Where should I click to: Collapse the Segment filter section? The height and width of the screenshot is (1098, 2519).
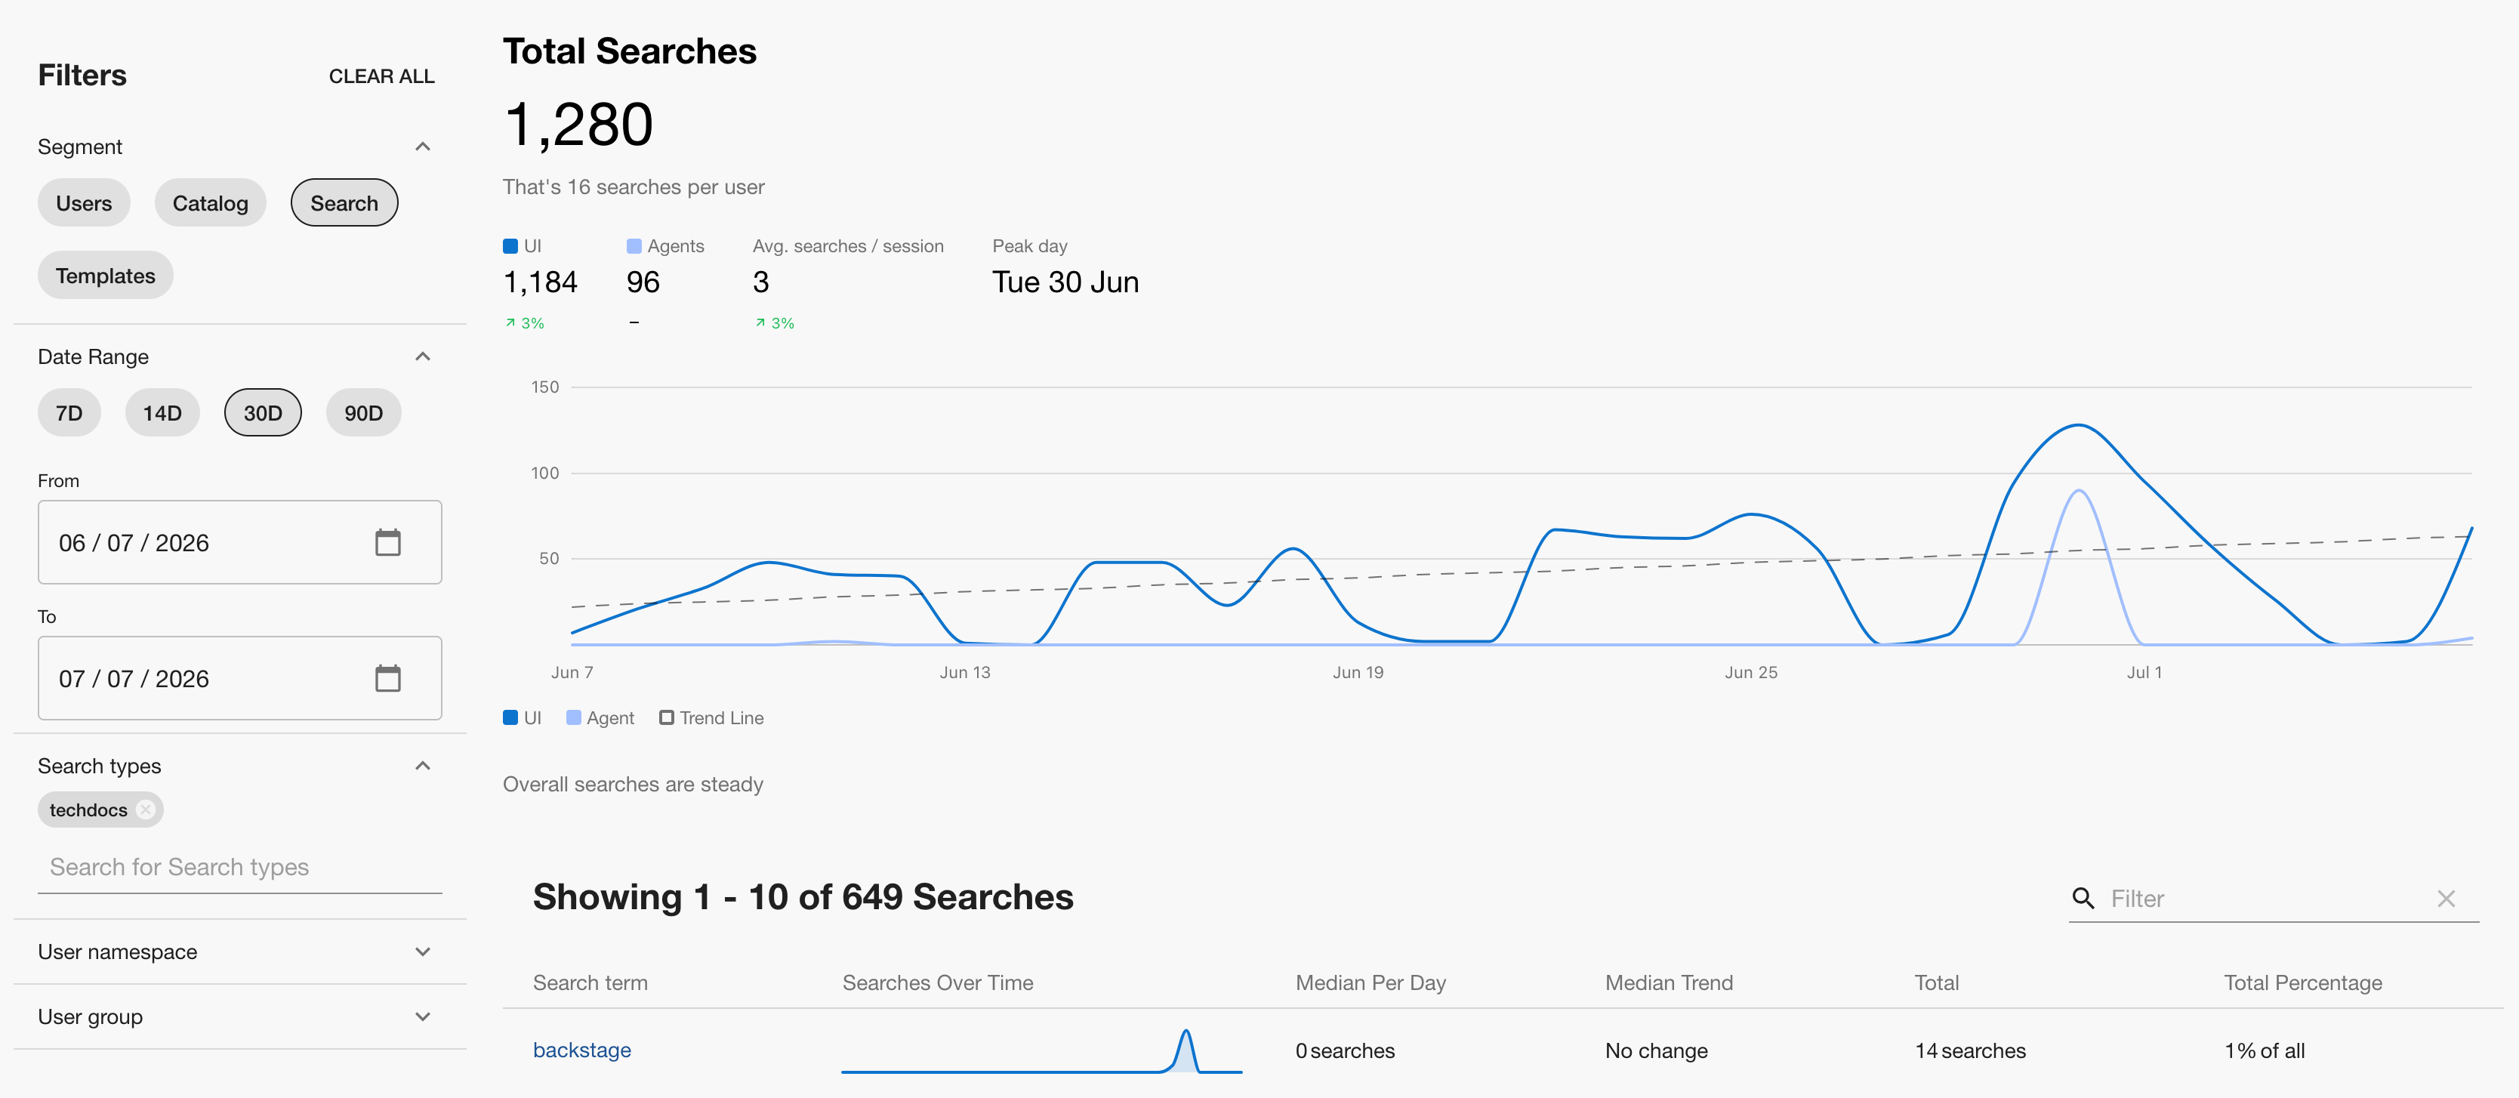[422, 147]
